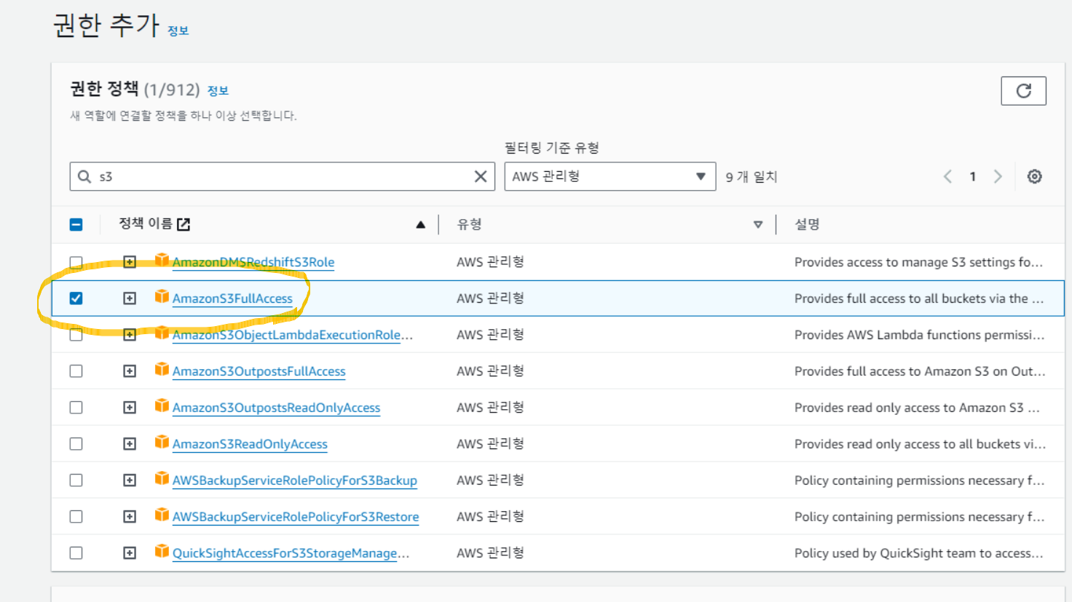
Task: Click policy cube icon for AWSBackupServiceRolePolicyForS3Backup
Action: coord(162,479)
